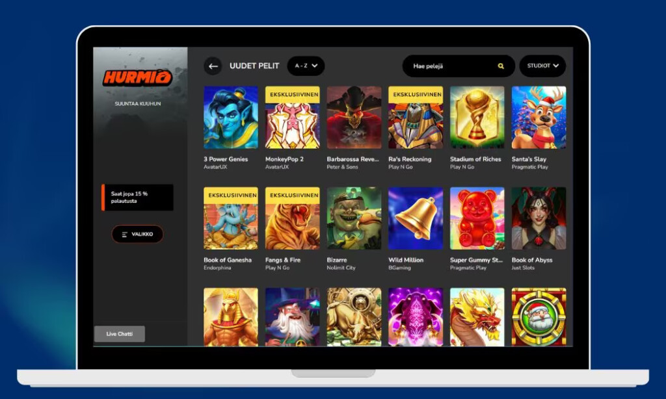Click the chevron in the A - Z selector
This screenshot has height=399, width=666.
(x=315, y=66)
